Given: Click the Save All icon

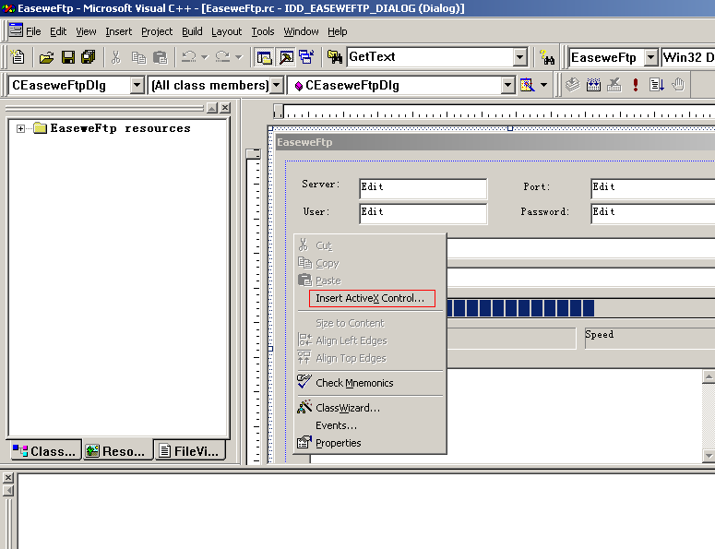Looking at the screenshot, I should [x=88, y=57].
